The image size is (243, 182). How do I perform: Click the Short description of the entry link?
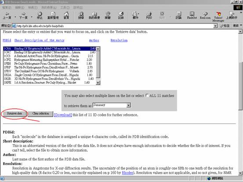pos(39,40)
